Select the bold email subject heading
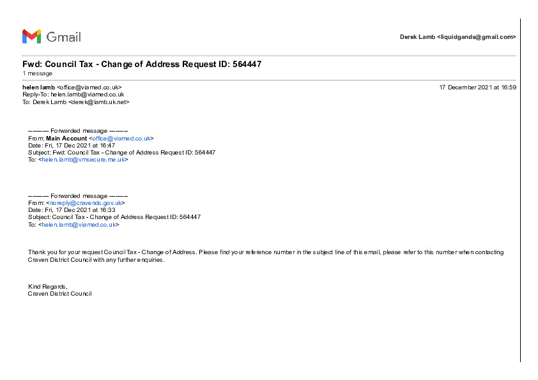538x380 pixels. (x=142, y=65)
